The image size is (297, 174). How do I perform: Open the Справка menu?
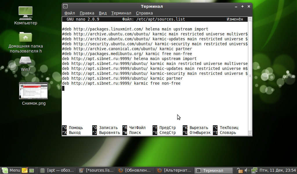coord(144,13)
